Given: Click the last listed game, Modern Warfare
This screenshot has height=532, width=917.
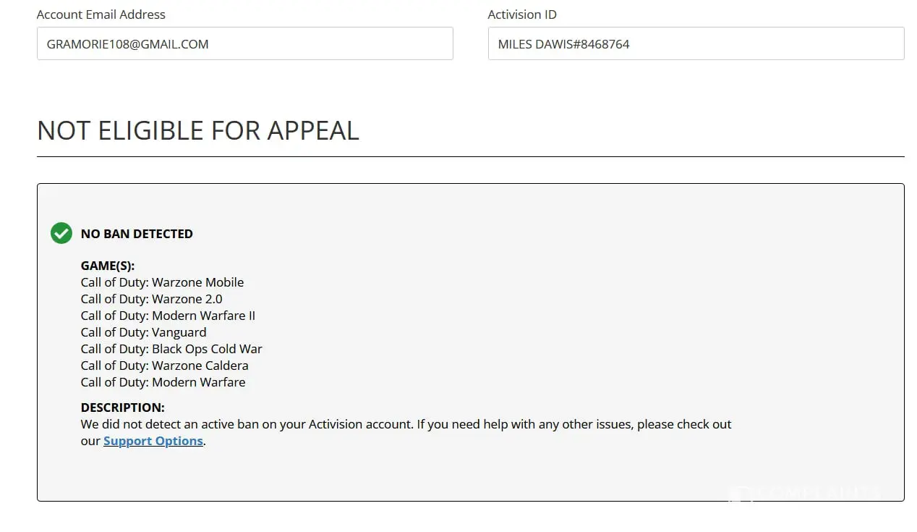Looking at the screenshot, I should [163, 382].
